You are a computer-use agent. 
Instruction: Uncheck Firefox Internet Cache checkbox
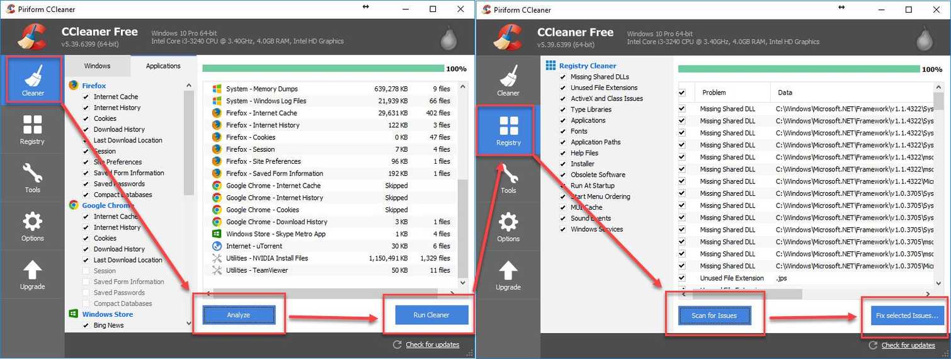(86, 97)
